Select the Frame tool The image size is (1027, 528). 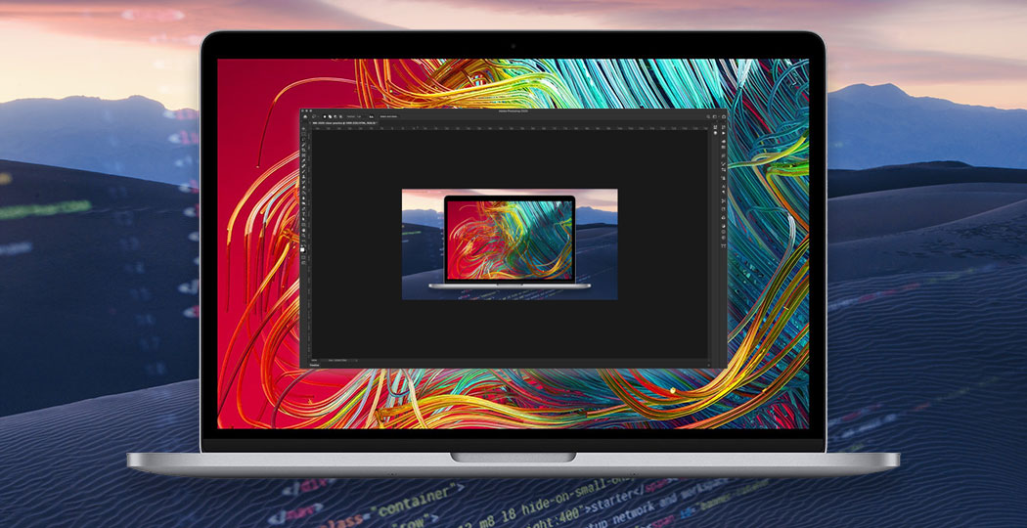[x=303, y=155]
